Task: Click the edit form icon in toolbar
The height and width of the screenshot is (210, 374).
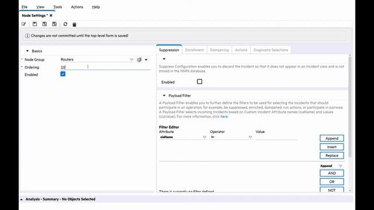Action: [23, 24]
